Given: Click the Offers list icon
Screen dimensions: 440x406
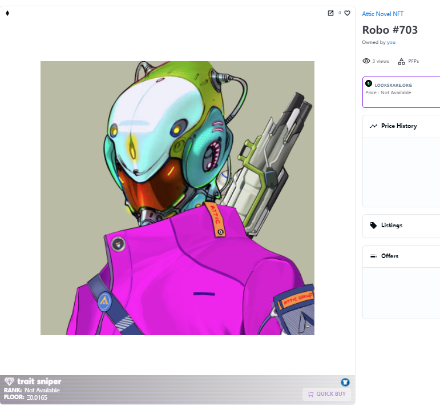Looking at the screenshot, I should [x=373, y=256].
